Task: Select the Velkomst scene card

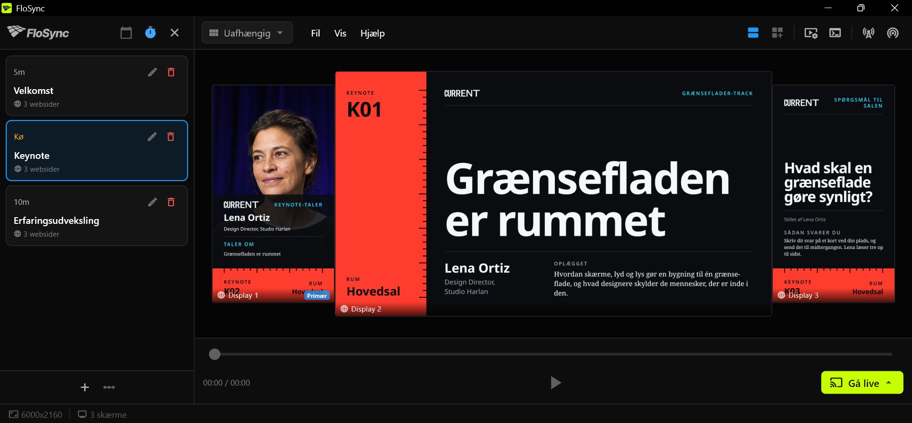Action: pyautogui.click(x=97, y=86)
